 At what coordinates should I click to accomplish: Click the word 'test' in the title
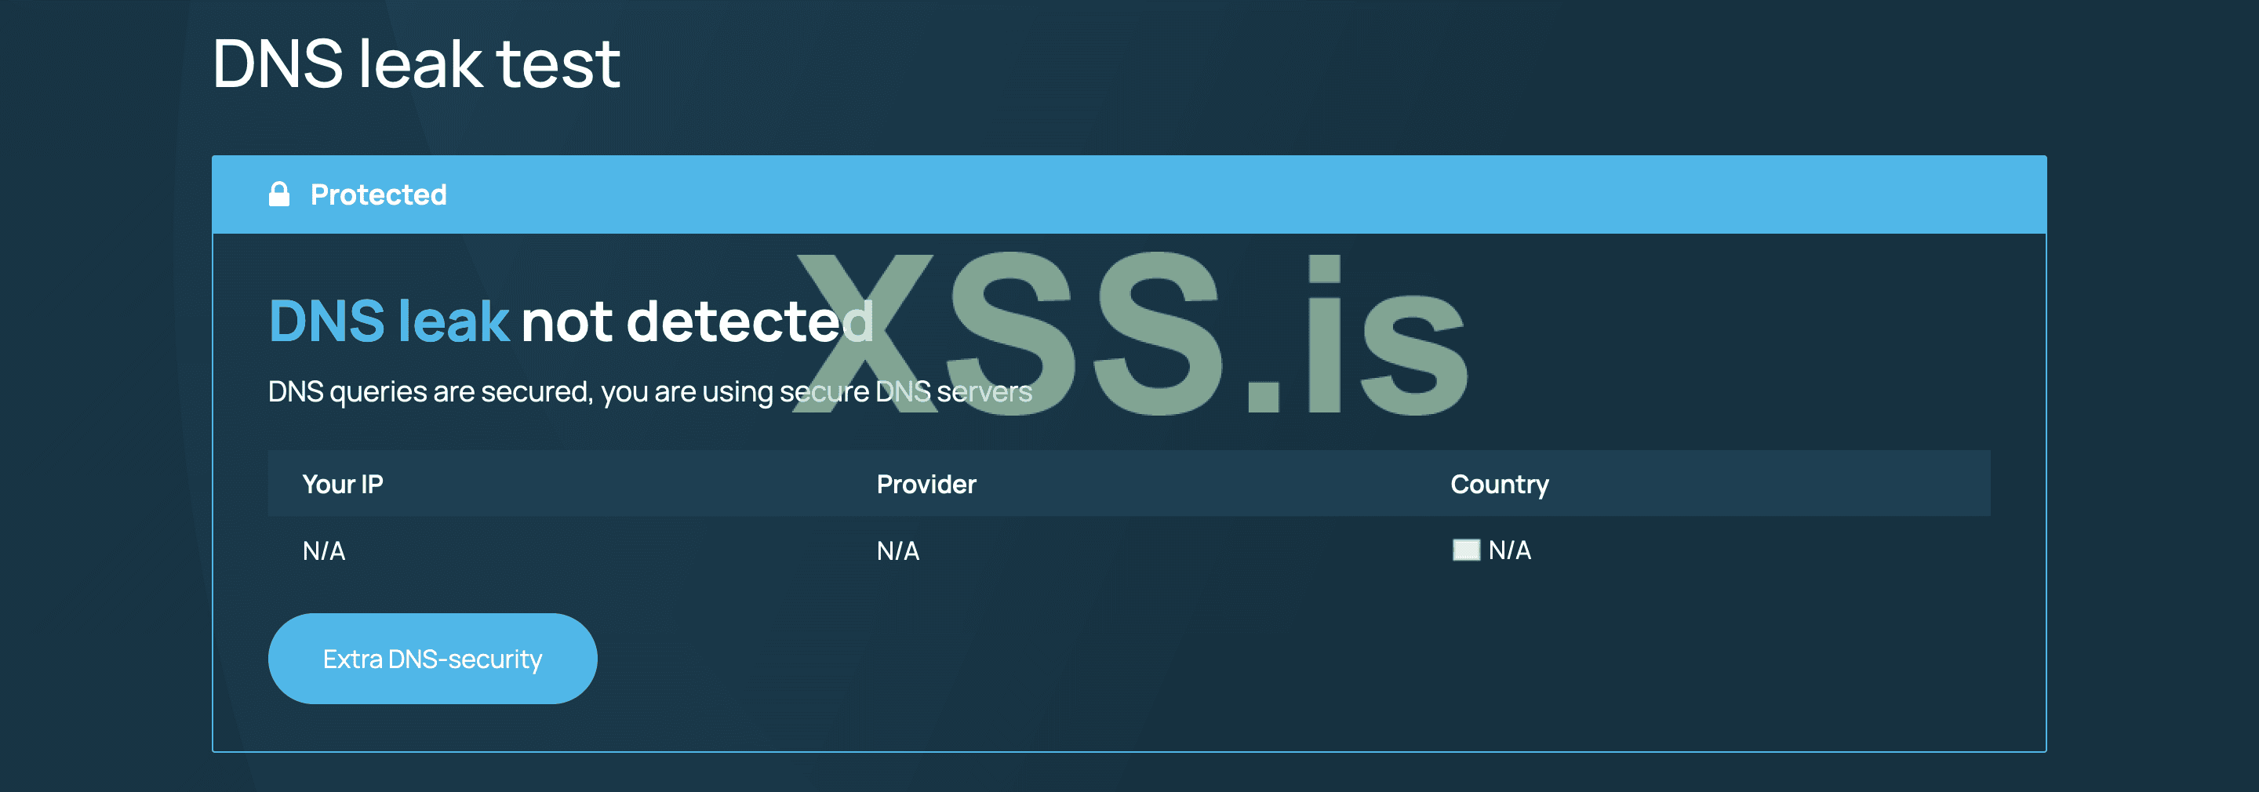tap(558, 64)
